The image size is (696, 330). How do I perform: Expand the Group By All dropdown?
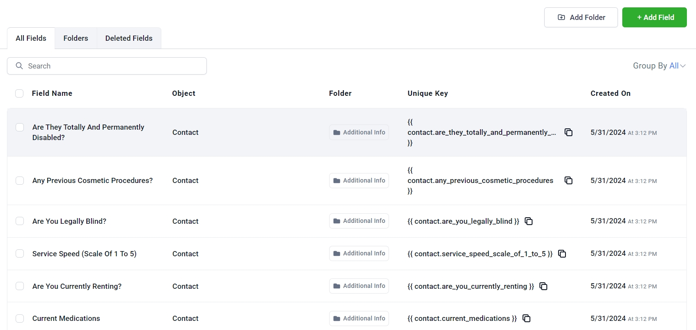[659, 66]
